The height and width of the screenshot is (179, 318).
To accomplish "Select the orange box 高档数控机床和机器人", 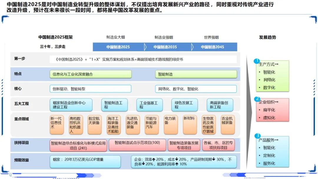I will pos(76,125).
